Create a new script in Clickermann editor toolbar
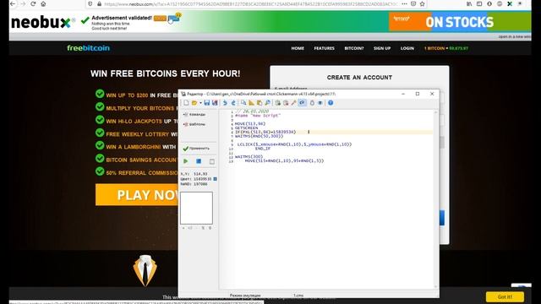 point(186,103)
